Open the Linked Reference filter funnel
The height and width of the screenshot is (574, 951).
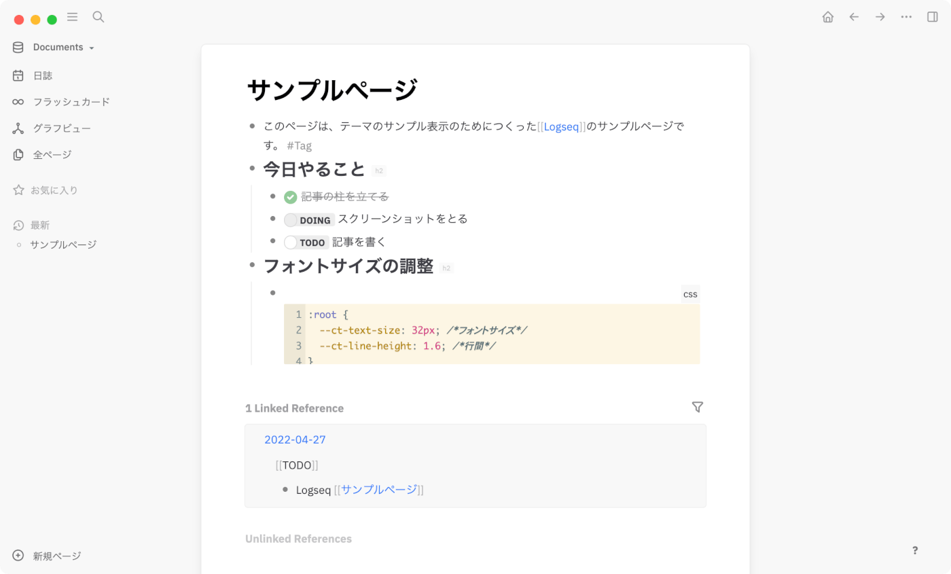point(698,406)
